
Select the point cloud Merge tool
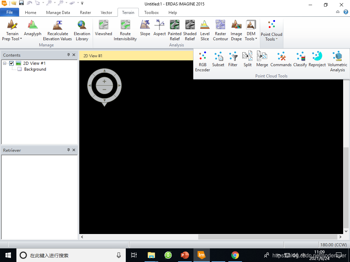tap(262, 59)
